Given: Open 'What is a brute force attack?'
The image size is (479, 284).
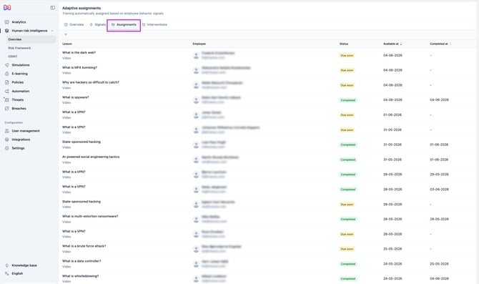Looking at the screenshot, I should pos(84,246).
